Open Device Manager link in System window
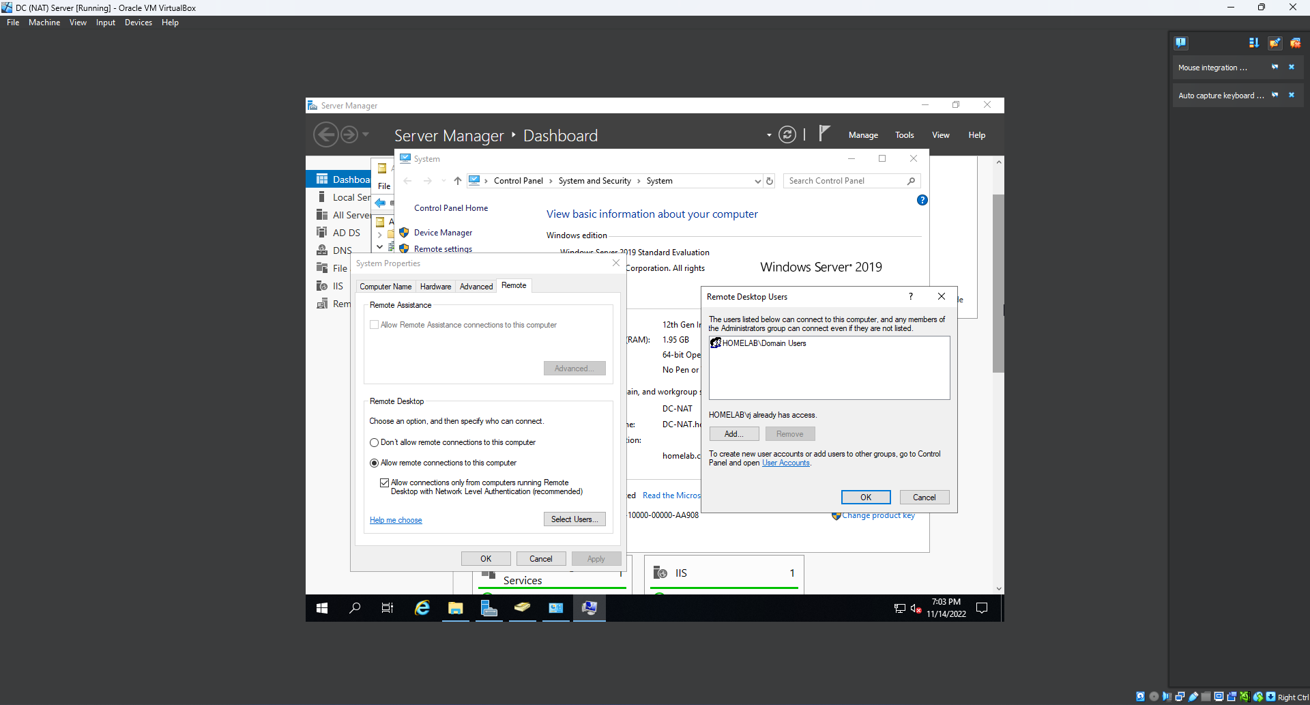Image resolution: width=1310 pixels, height=705 pixels. pos(443,233)
